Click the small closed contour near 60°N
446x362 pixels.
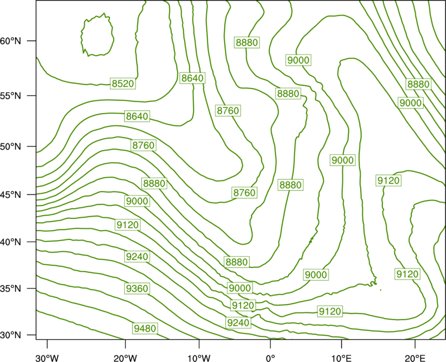[x=97, y=35]
